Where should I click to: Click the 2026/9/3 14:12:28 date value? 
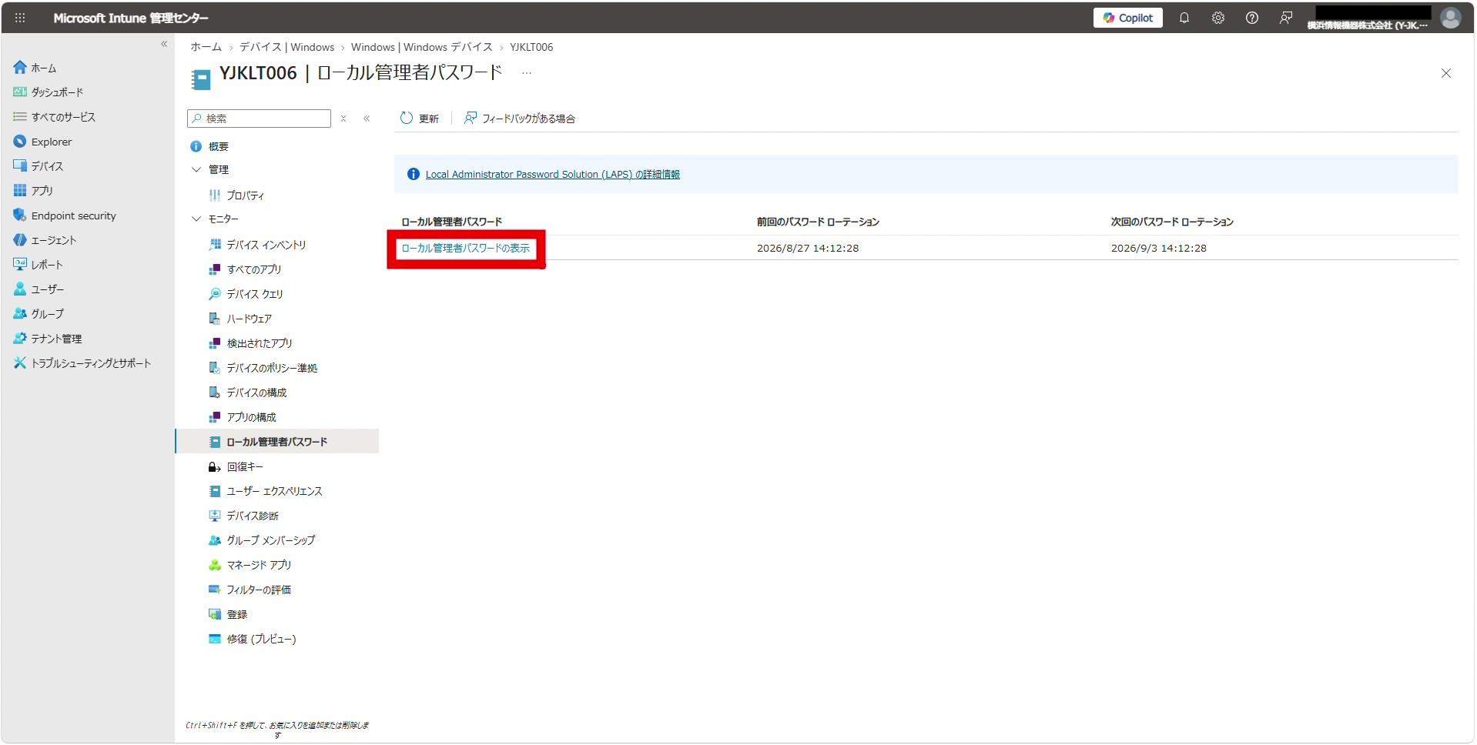click(1159, 249)
